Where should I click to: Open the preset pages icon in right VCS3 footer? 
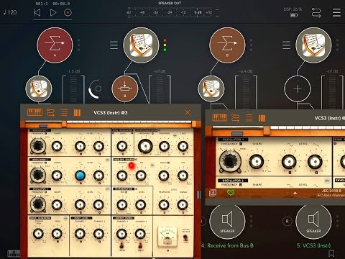click(x=213, y=193)
